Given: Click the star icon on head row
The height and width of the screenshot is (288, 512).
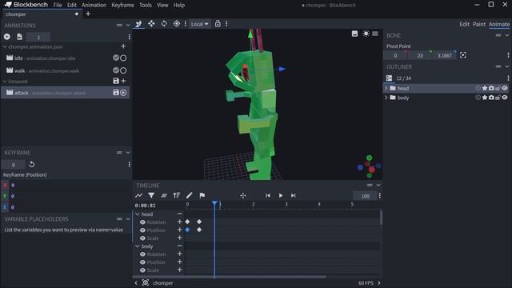Looking at the screenshot, I should [x=485, y=88].
